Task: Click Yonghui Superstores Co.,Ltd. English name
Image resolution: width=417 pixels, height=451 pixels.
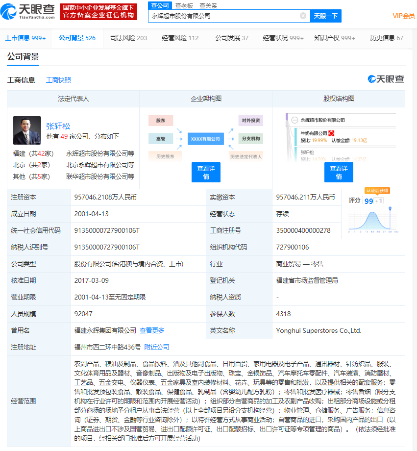Action: click(319, 331)
